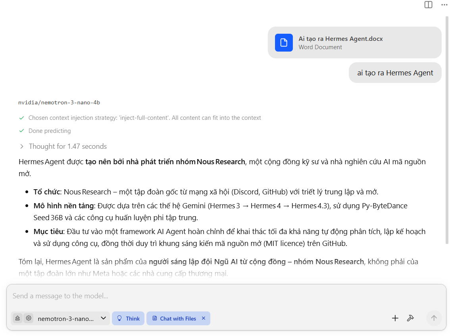450x336 pixels.
Task: Click the context injection strategy status line
Action: tap(144, 118)
